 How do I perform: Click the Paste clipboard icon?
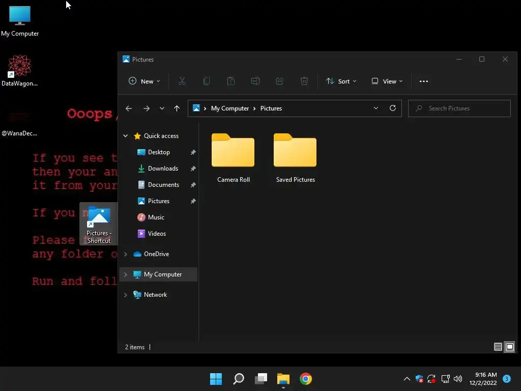tap(231, 81)
